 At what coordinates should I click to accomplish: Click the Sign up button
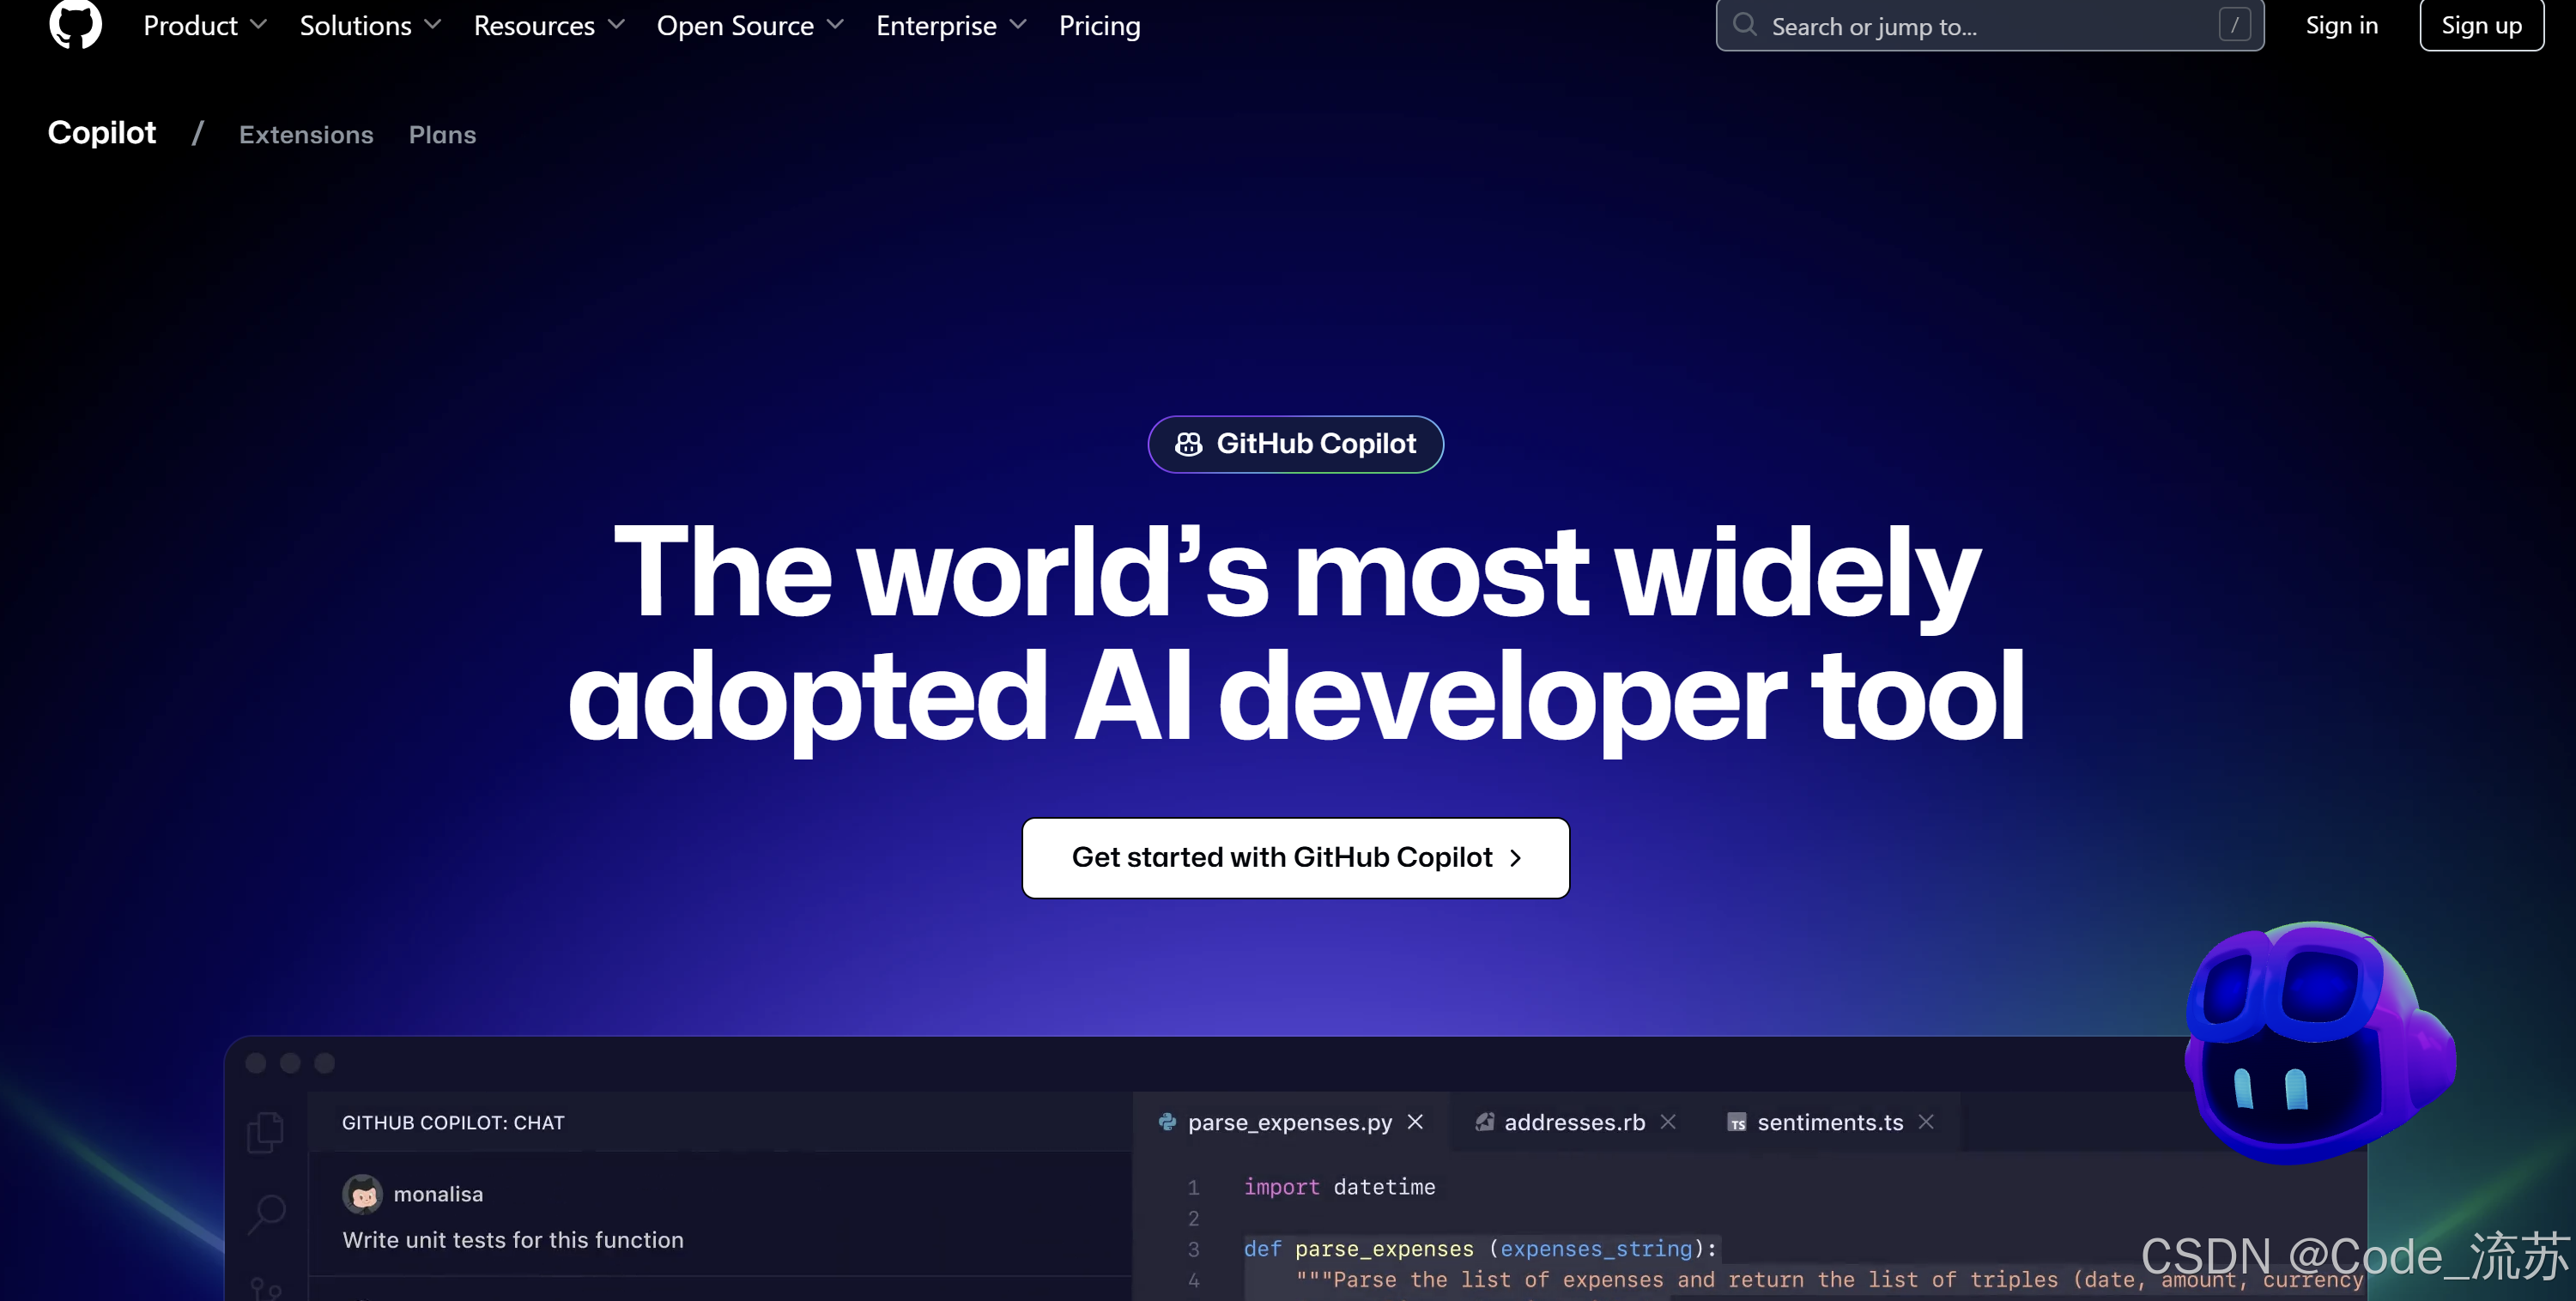[x=2480, y=26]
